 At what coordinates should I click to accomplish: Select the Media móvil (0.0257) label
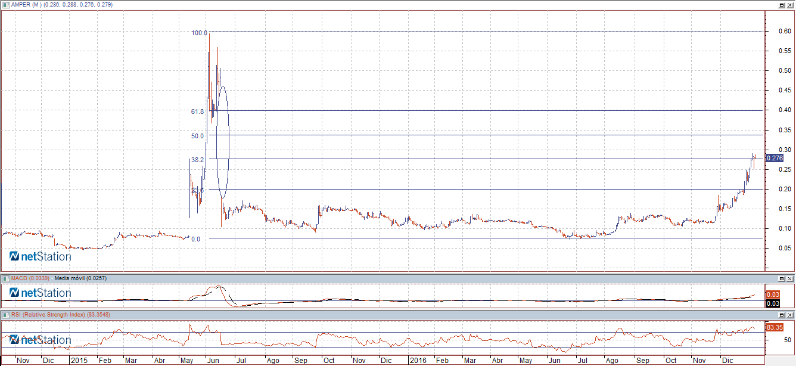[x=80, y=278]
